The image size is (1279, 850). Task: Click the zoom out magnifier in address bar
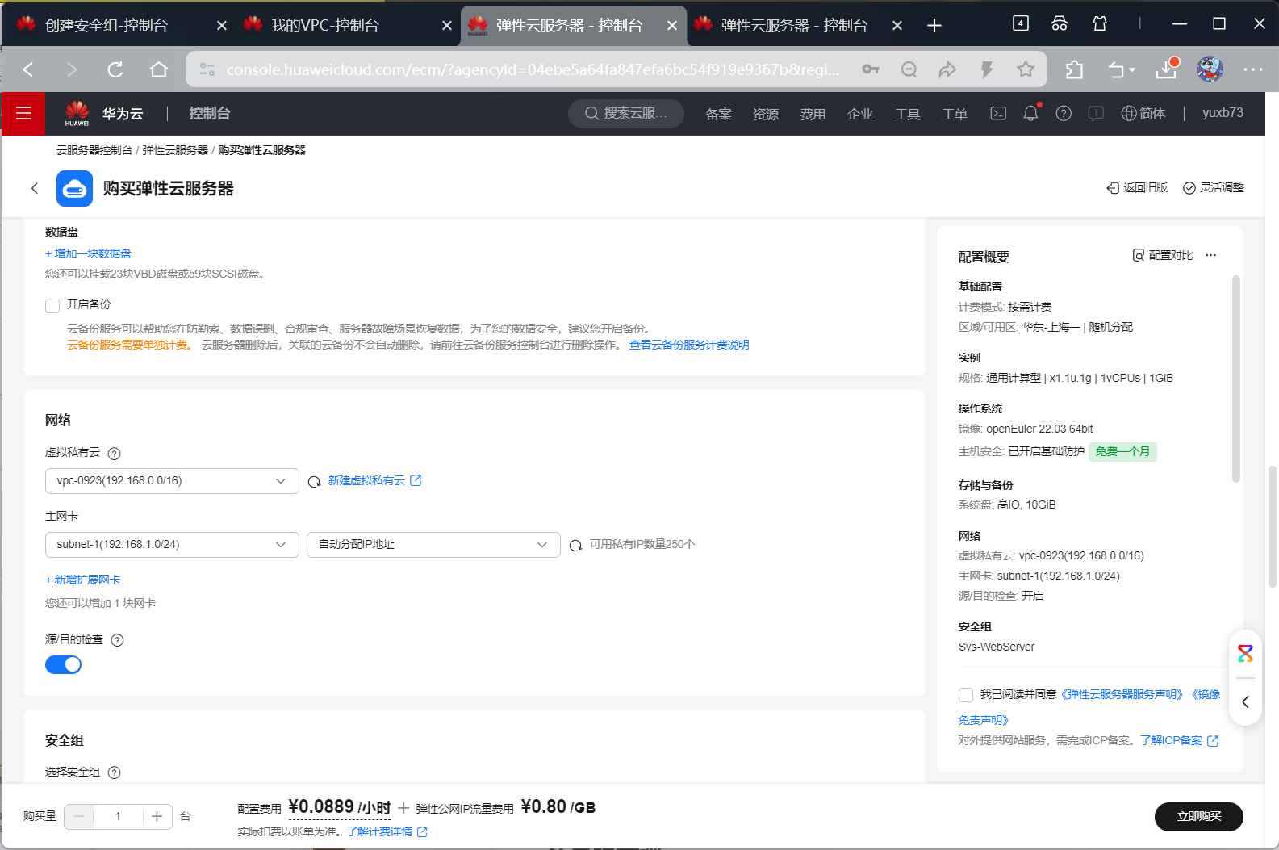tap(909, 69)
